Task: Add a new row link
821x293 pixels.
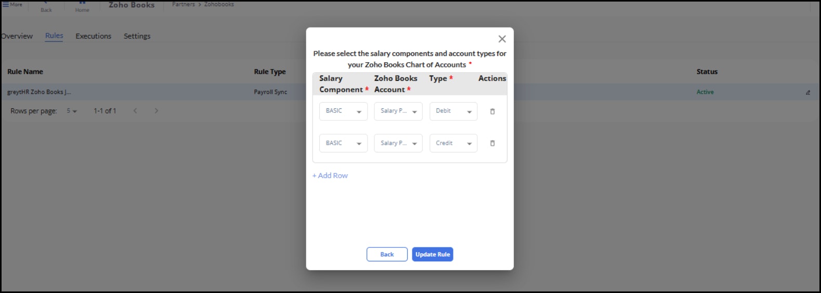Action: pos(330,176)
